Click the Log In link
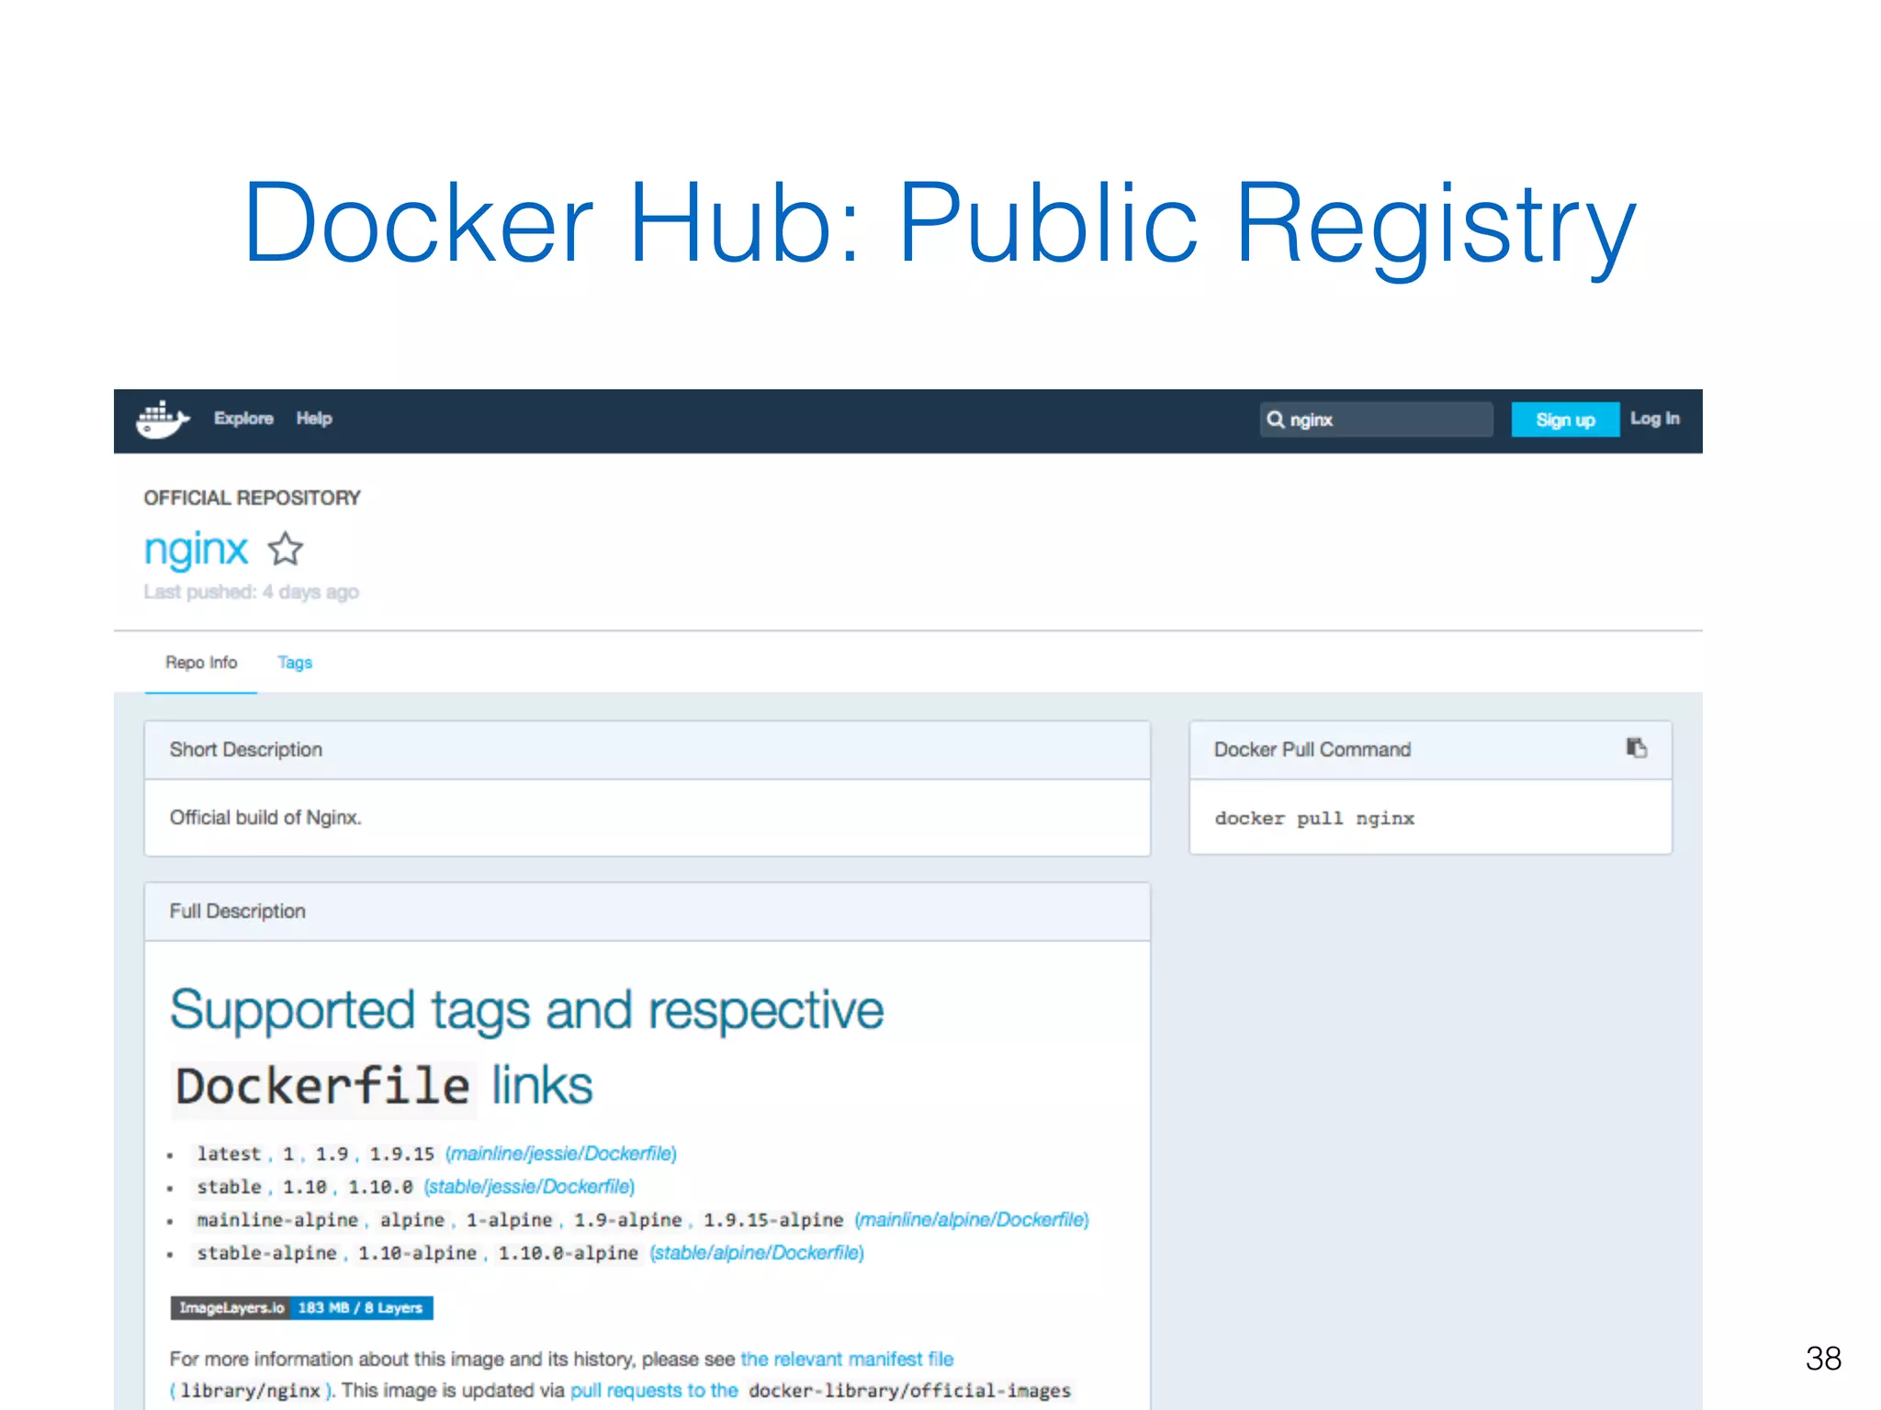 point(1654,419)
